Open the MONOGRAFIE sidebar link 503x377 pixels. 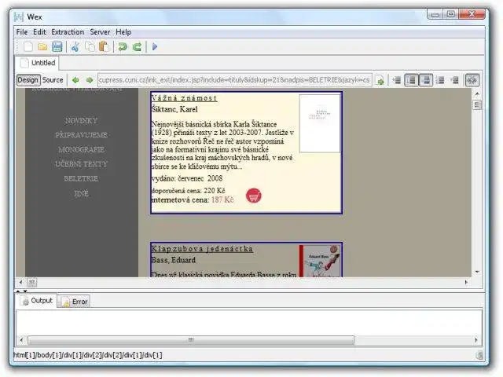point(81,150)
